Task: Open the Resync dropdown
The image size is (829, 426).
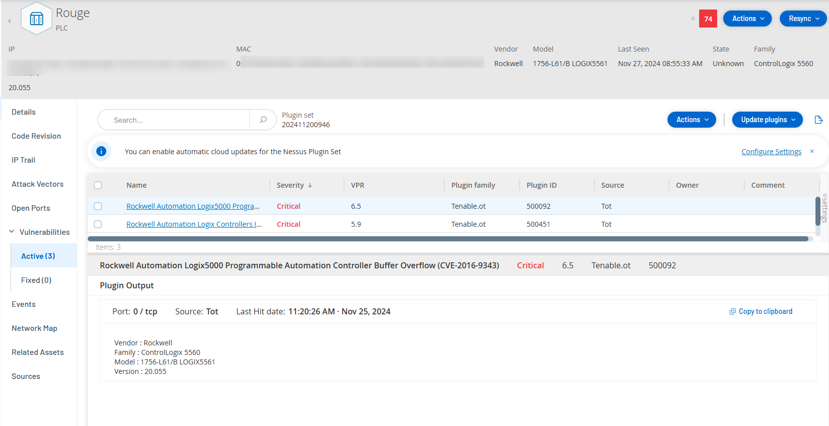Action: (803, 19)
